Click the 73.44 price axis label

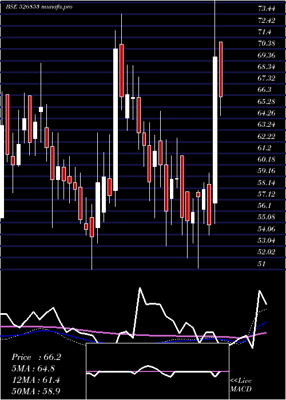pos(267,9)
